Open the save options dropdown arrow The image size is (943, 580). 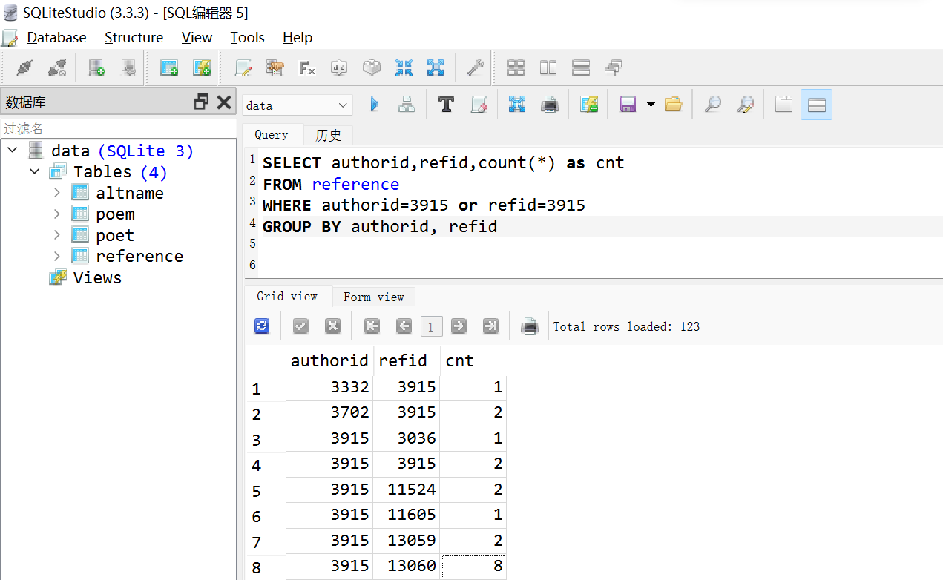coord(651,105)
